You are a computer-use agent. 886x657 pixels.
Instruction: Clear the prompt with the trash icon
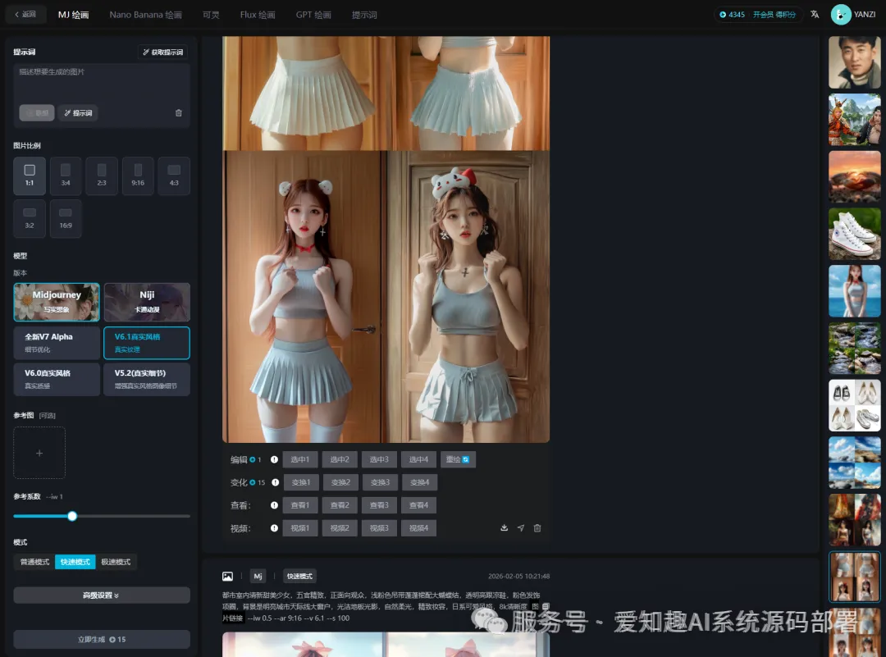coord(179,113)
